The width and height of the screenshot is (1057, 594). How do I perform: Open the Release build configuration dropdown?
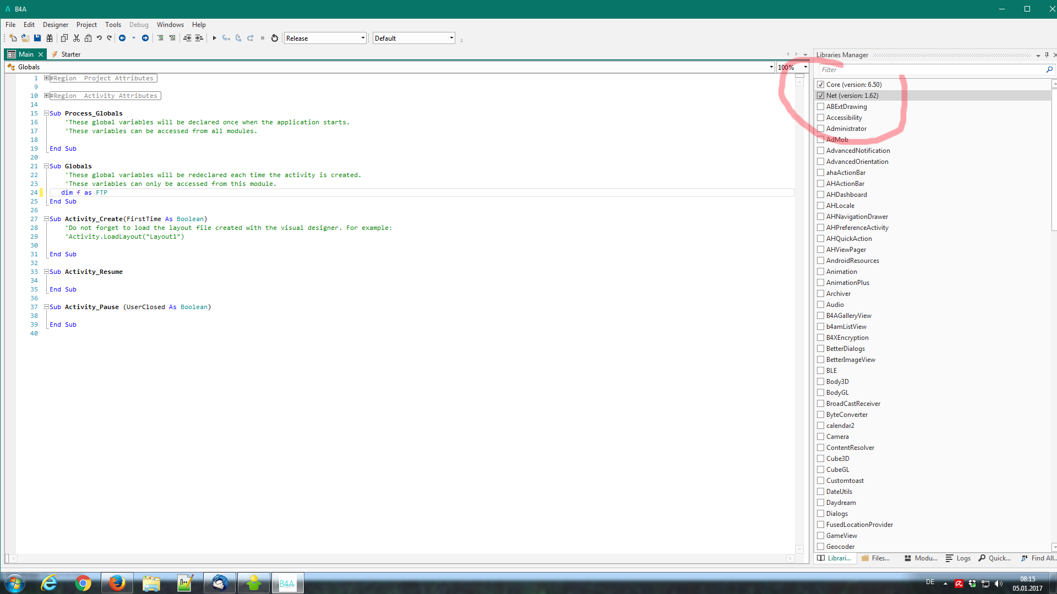(x=361, y=38)
